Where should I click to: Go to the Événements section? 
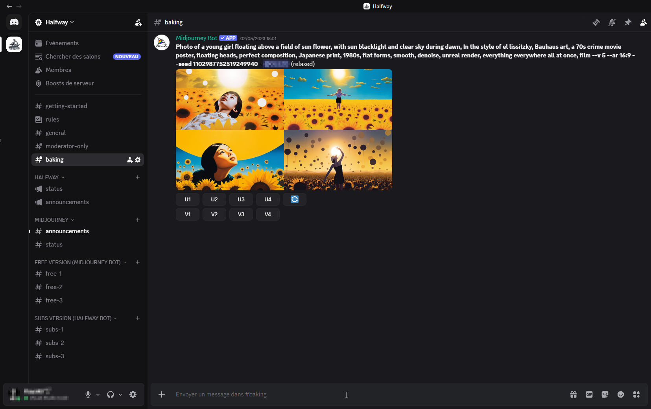pos(62,43)
